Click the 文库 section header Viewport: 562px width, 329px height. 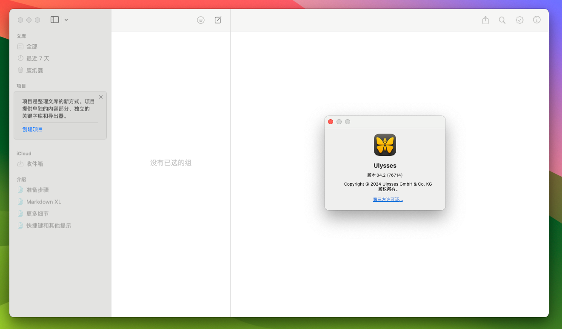coord(21,36)
